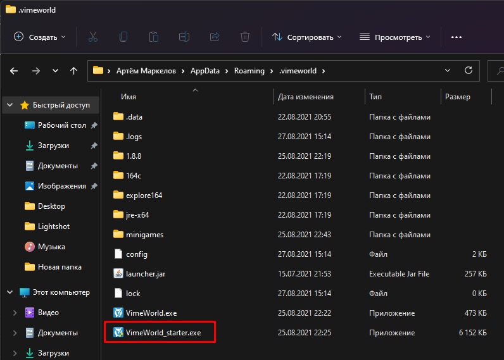The image size is (504, 360).
Task: Open the Сортировать sort menu
Action: tap(307, 37)
